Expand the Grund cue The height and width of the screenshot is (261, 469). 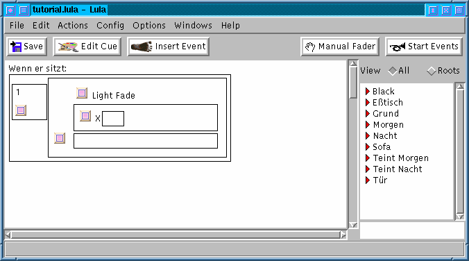click(x=368, y=113)
